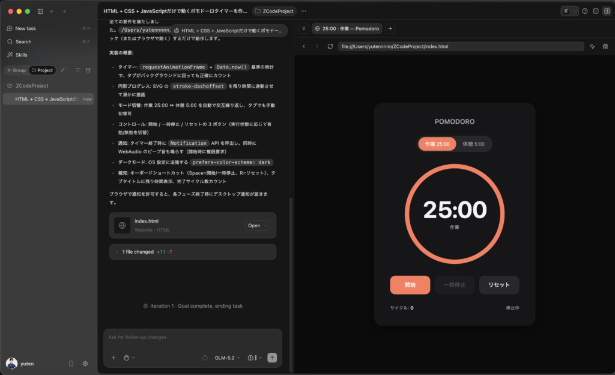Switch sidebar grouping to Project
The image size is (615, 375).
pyautogui.click(x=43, y=70)
